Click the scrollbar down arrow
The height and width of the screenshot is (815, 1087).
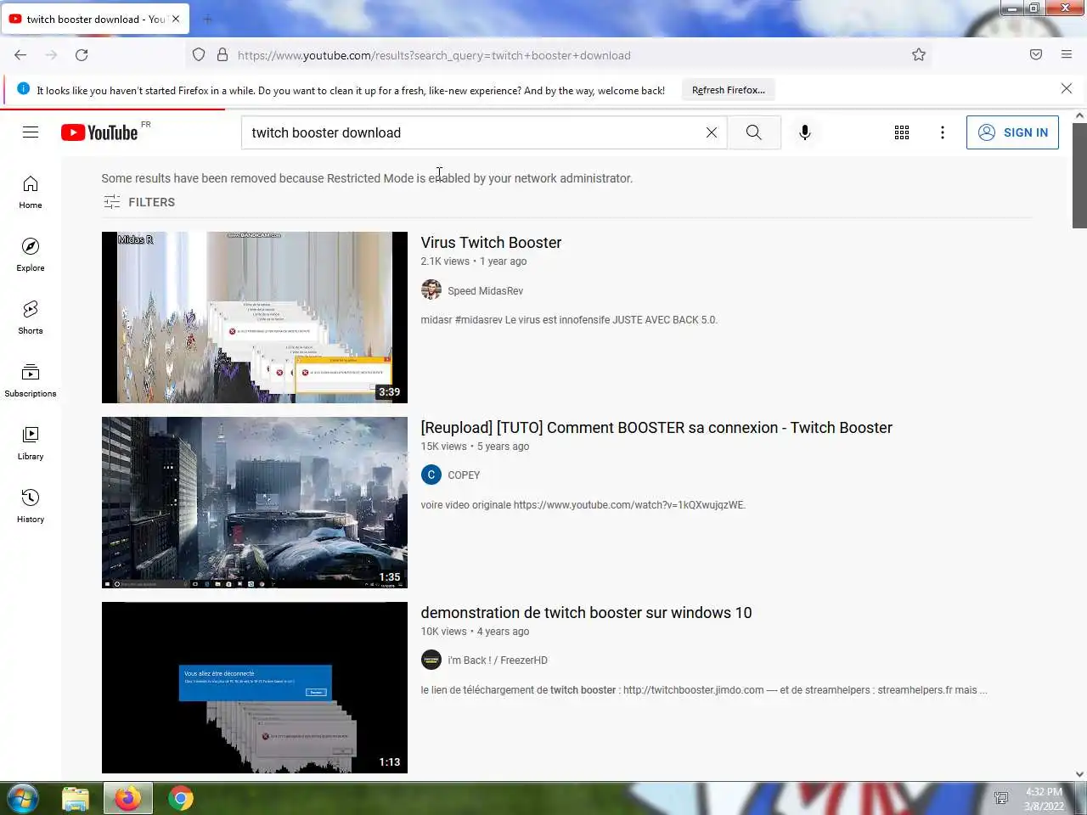[x=1079, y=774]
